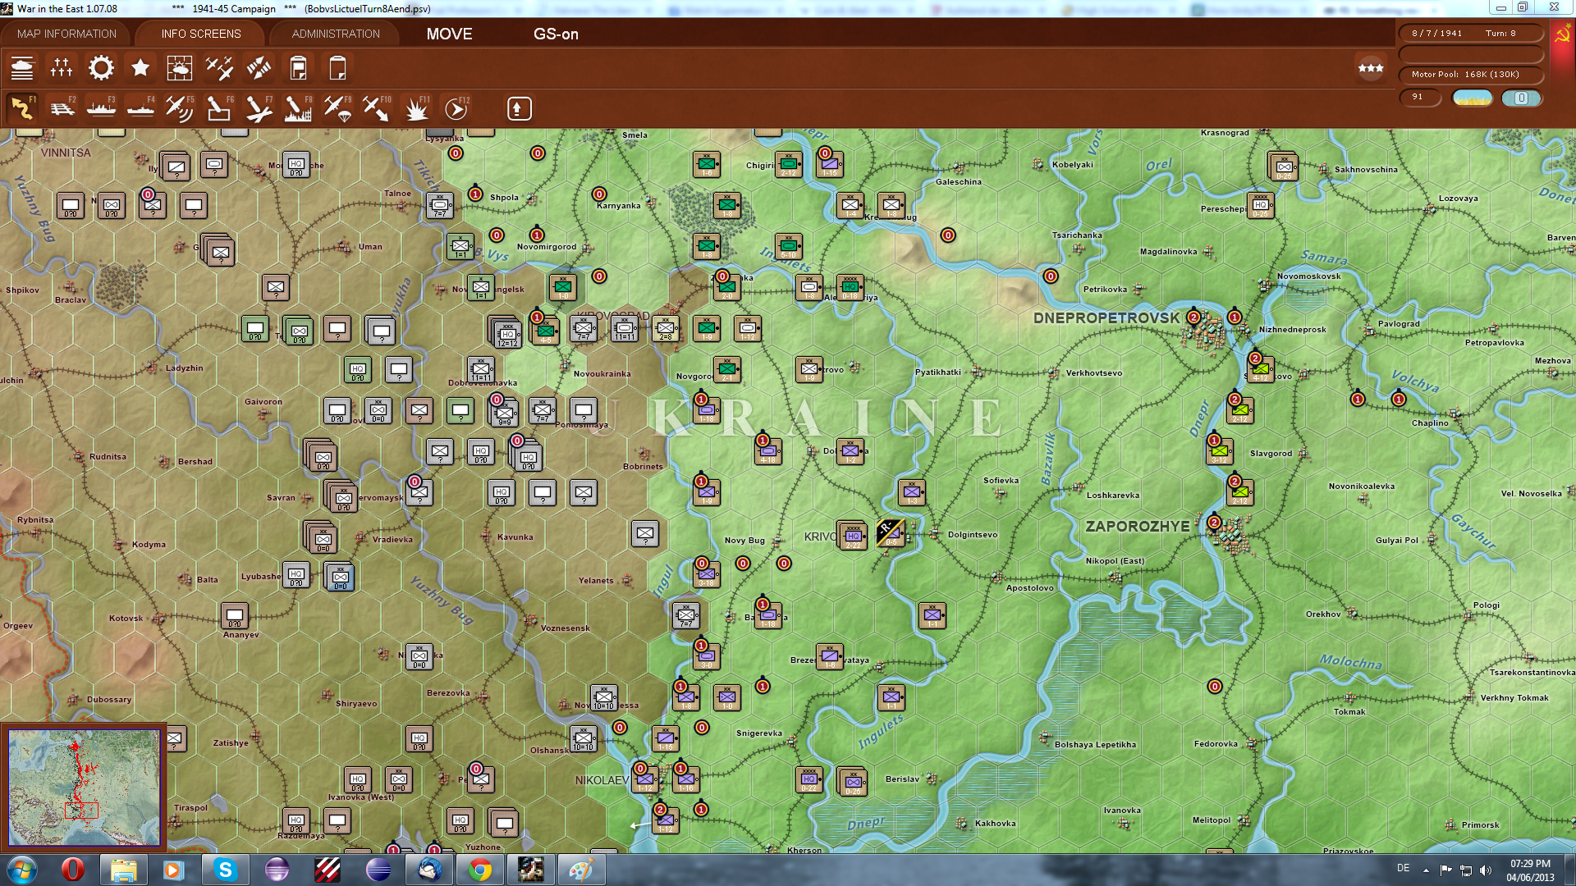Viewport: 1576px width, 886px height.
Task: Click the opposing arrows logistics icon
Action: click(x=259, y=68)
